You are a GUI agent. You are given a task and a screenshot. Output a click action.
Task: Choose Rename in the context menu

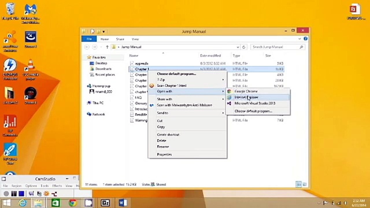click(187, 147)
